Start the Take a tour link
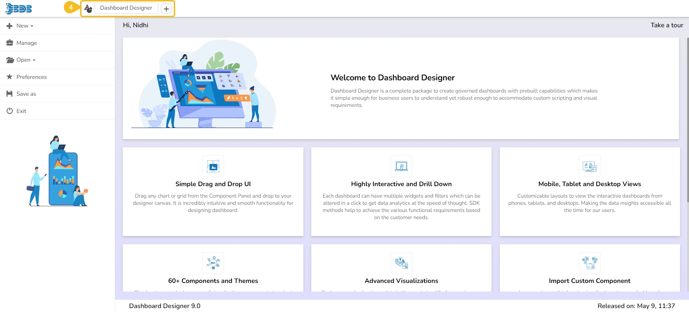Viewport: 689px width, 312px height. [667, 25]
